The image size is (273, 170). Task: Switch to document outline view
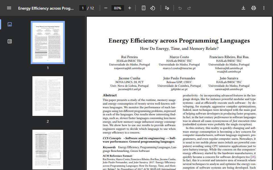(x=10, y=41)
